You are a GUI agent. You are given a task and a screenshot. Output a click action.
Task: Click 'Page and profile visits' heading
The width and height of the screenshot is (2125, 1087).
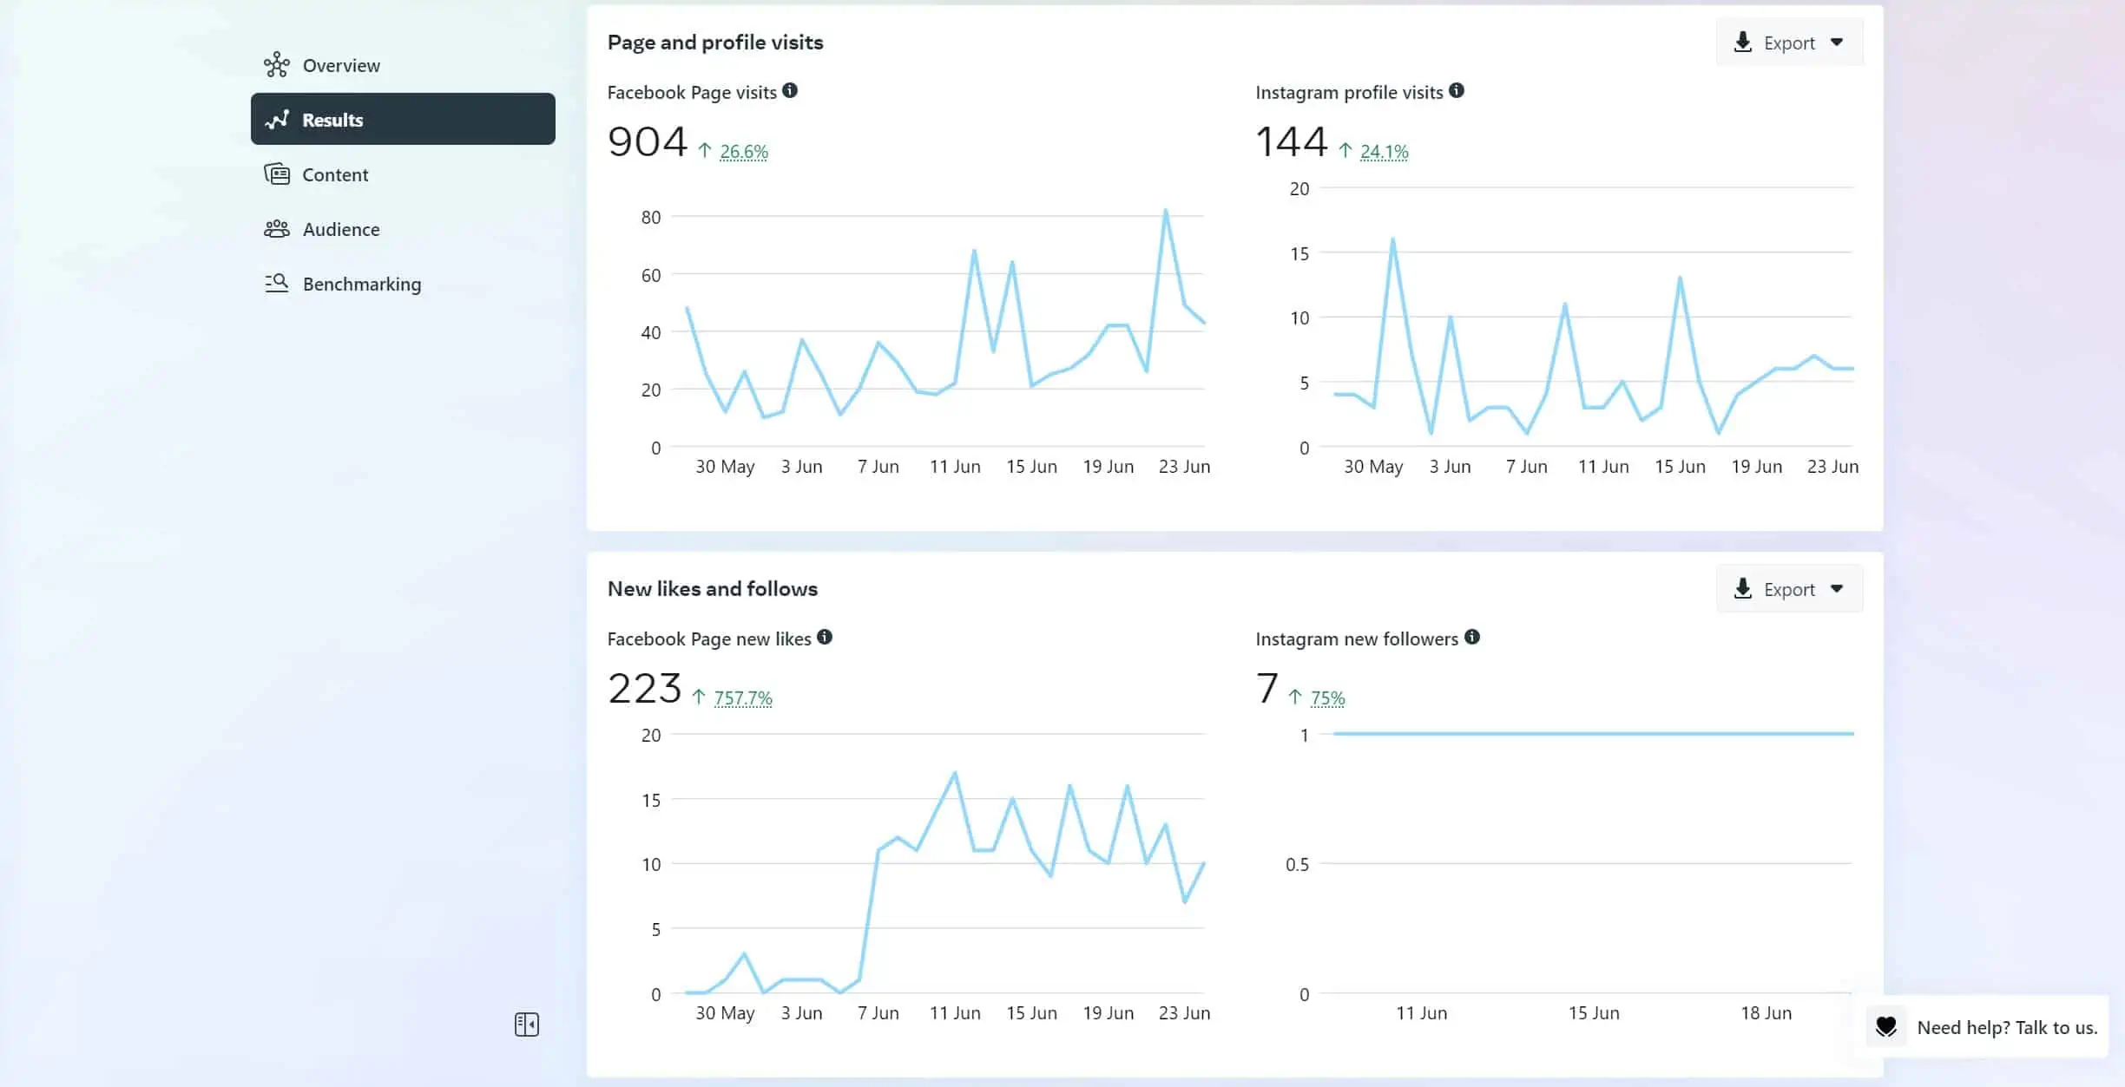coord(715,43)
